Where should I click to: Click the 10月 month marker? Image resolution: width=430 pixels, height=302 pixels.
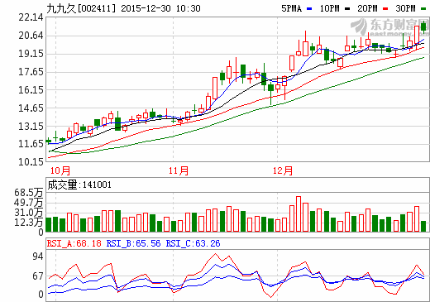[60, 170]
